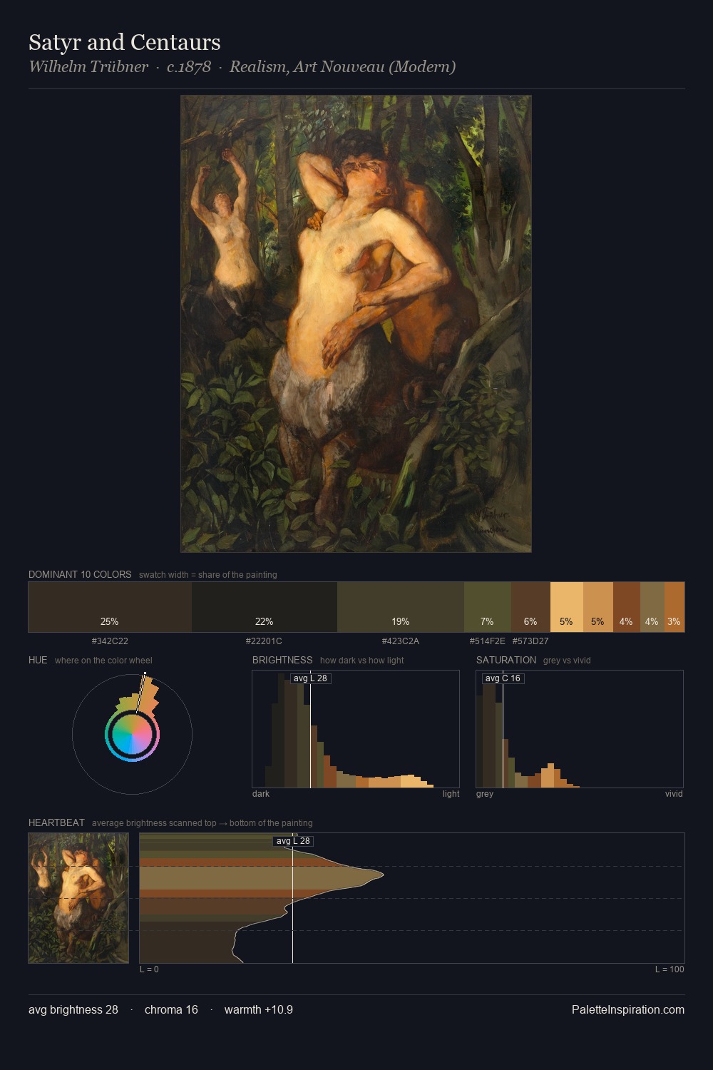This screenshot has width=713, height=1070.
Task: Click the hex code label '#342C22'
Action: (110, 641)
